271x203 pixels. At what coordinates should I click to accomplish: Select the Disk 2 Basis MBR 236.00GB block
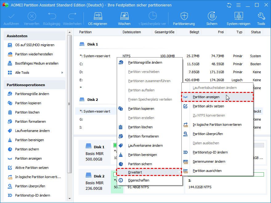[x=95, y=182]
